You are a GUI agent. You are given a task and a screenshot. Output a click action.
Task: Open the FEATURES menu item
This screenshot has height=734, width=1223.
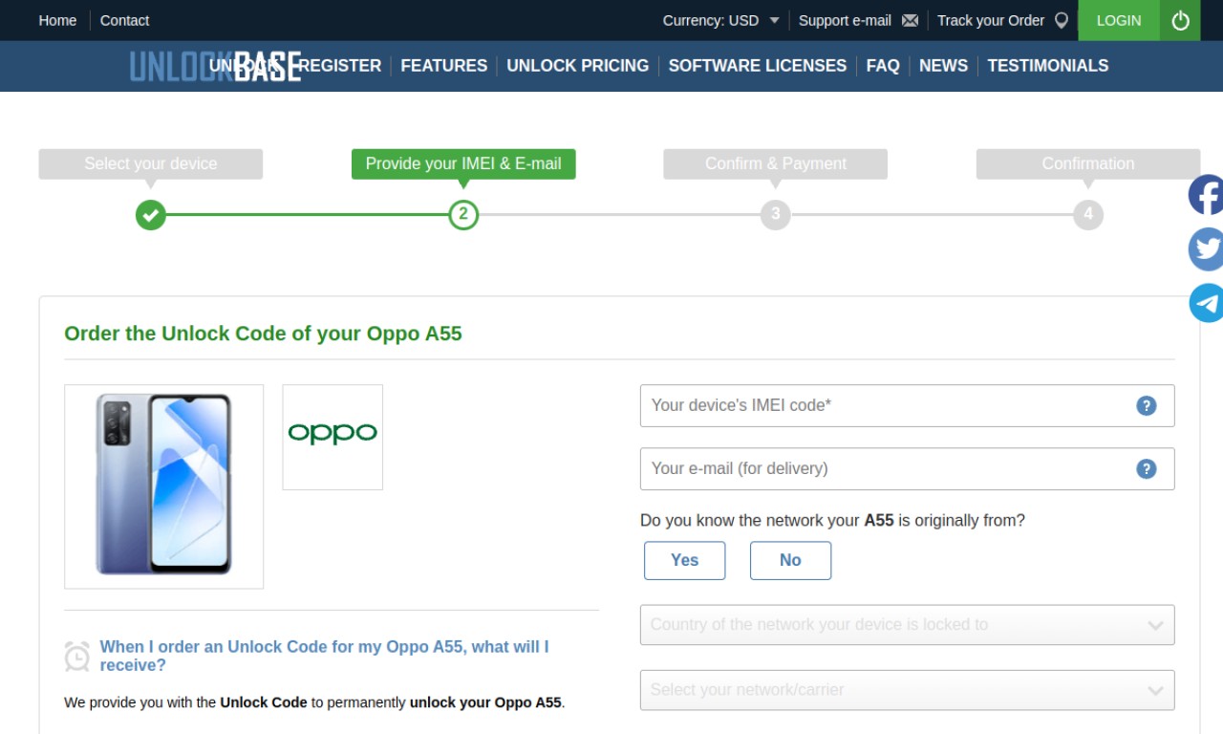click(444, 66)
